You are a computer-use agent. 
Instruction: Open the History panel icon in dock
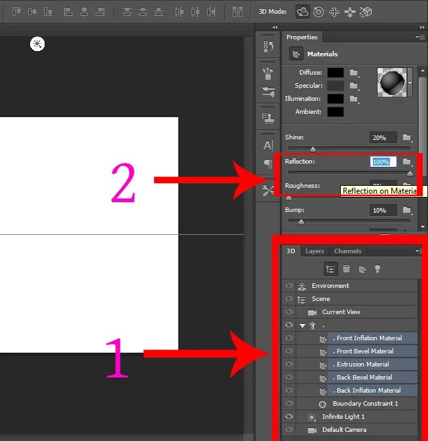[x=268, y=46]
